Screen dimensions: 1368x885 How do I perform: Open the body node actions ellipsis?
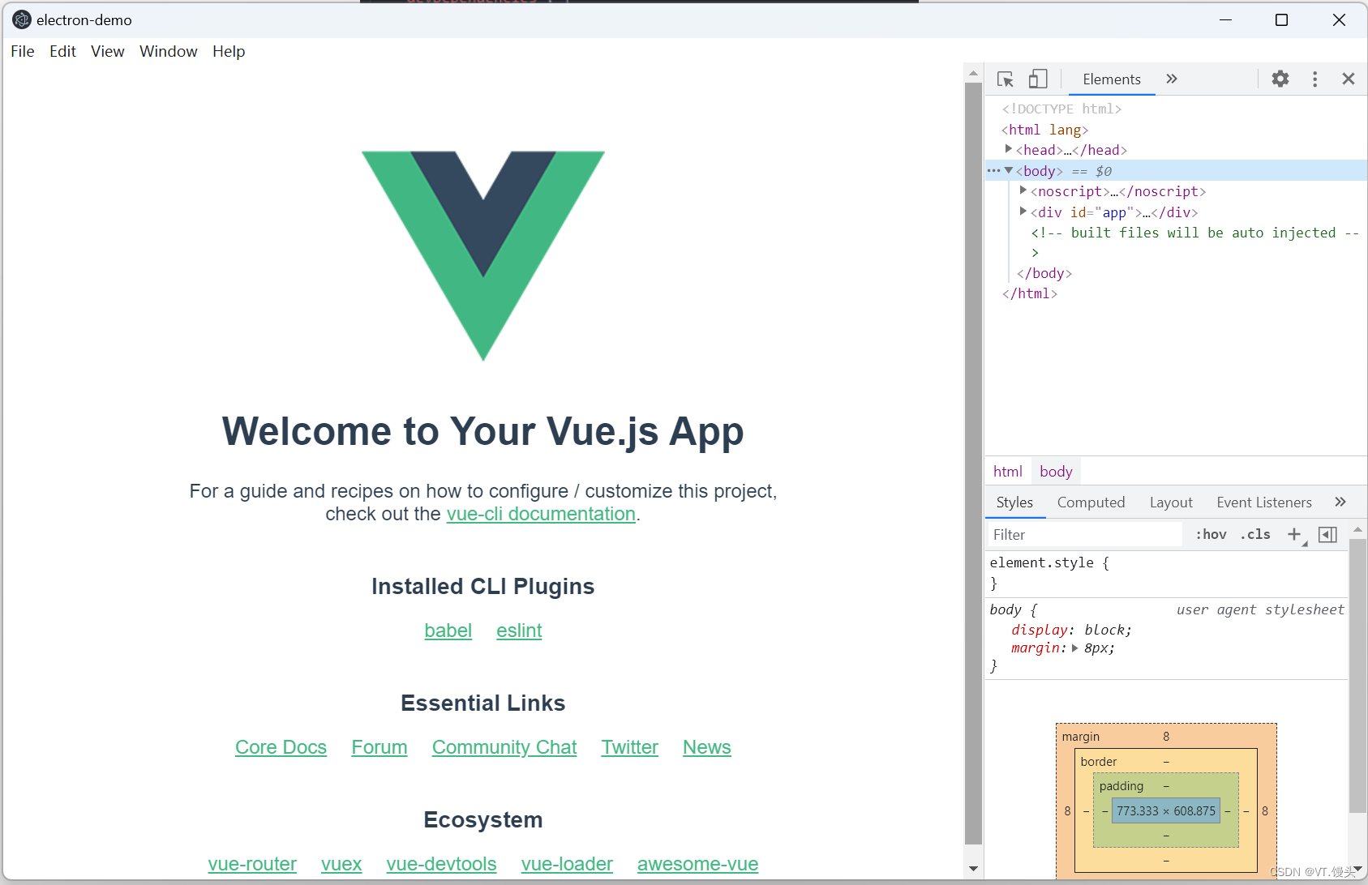coord(993,171)
